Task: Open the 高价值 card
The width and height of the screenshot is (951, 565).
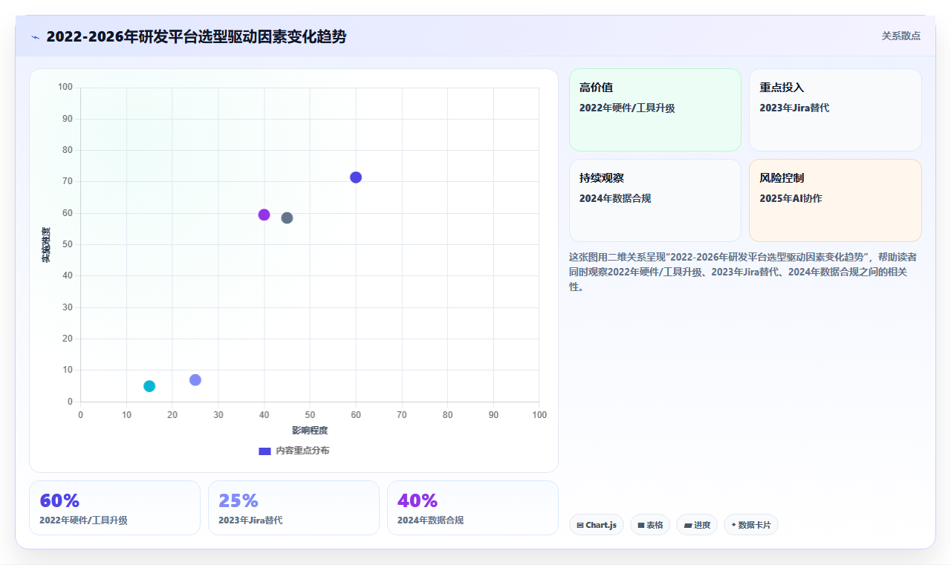Action: pyautogui.click(x=655, y=110)
